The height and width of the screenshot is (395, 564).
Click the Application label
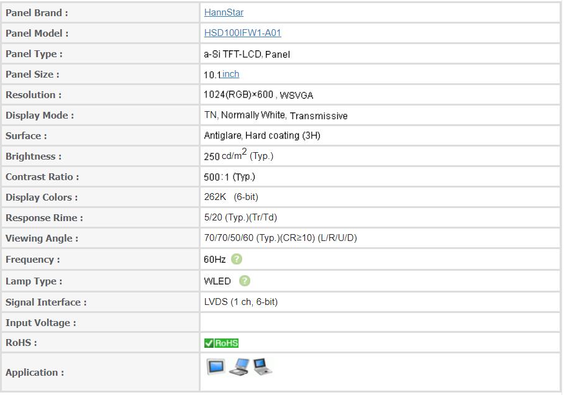[35, 373]
